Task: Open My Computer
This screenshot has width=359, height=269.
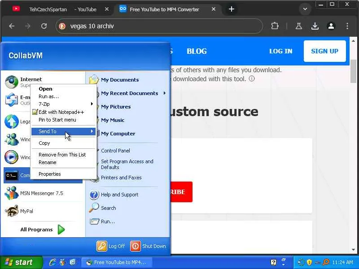Action: pyautogui.click(x=118, y=134)
